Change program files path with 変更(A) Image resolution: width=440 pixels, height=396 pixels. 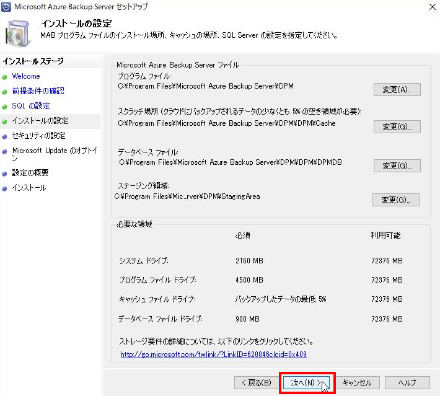(397, 89)
